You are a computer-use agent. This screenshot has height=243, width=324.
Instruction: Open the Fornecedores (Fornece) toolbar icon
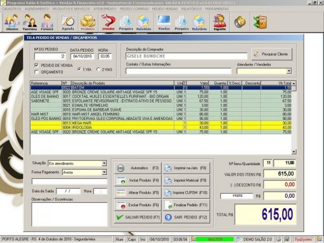(47, 22)
